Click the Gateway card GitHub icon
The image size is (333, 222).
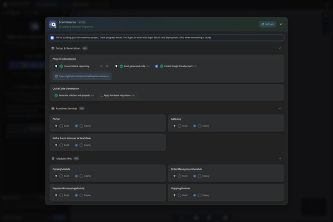174,126
